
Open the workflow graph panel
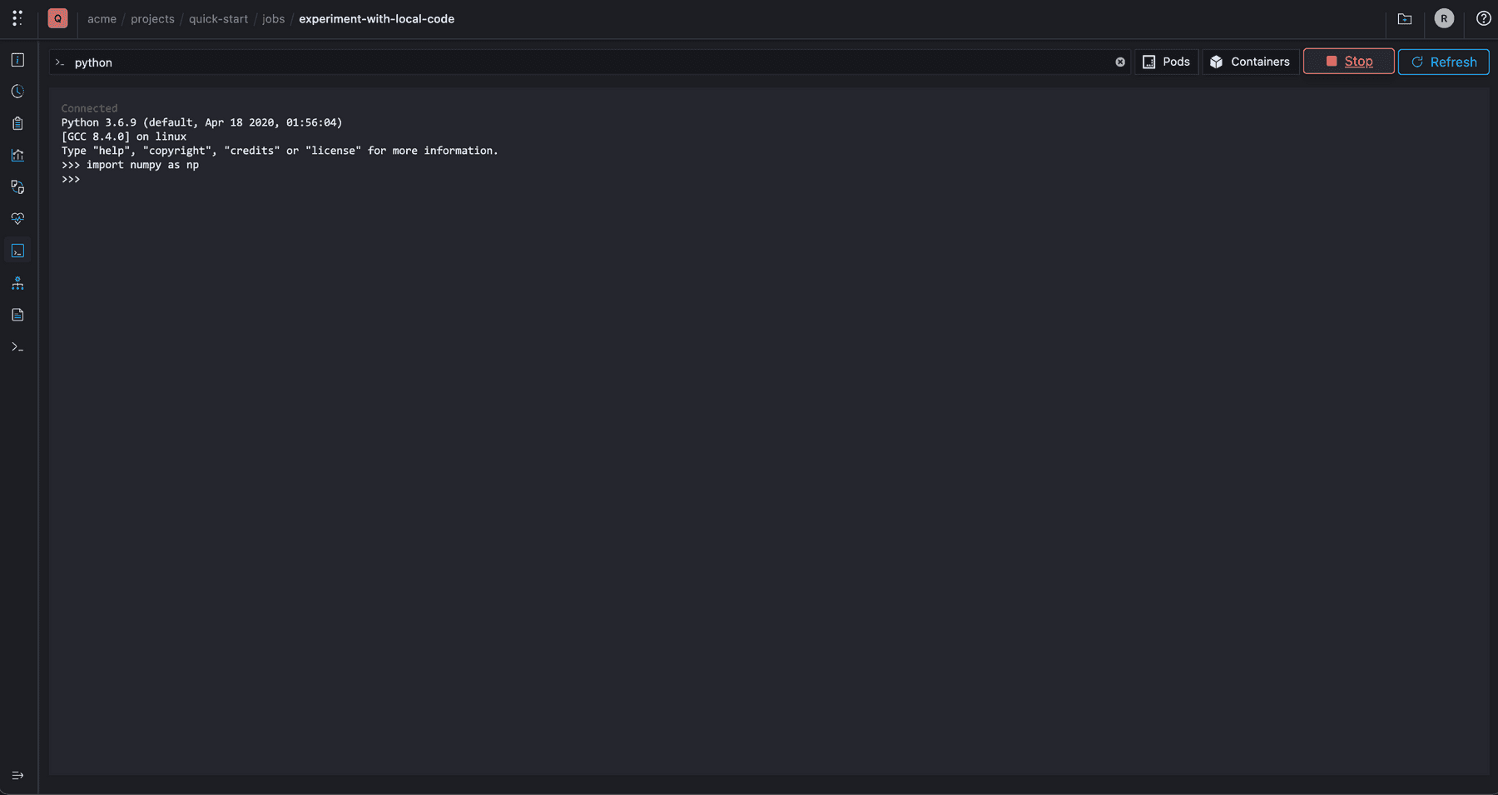click(17, 282)
